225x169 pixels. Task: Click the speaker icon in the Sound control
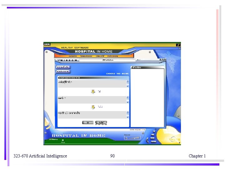pyautogui.click(x=127, y=138)
